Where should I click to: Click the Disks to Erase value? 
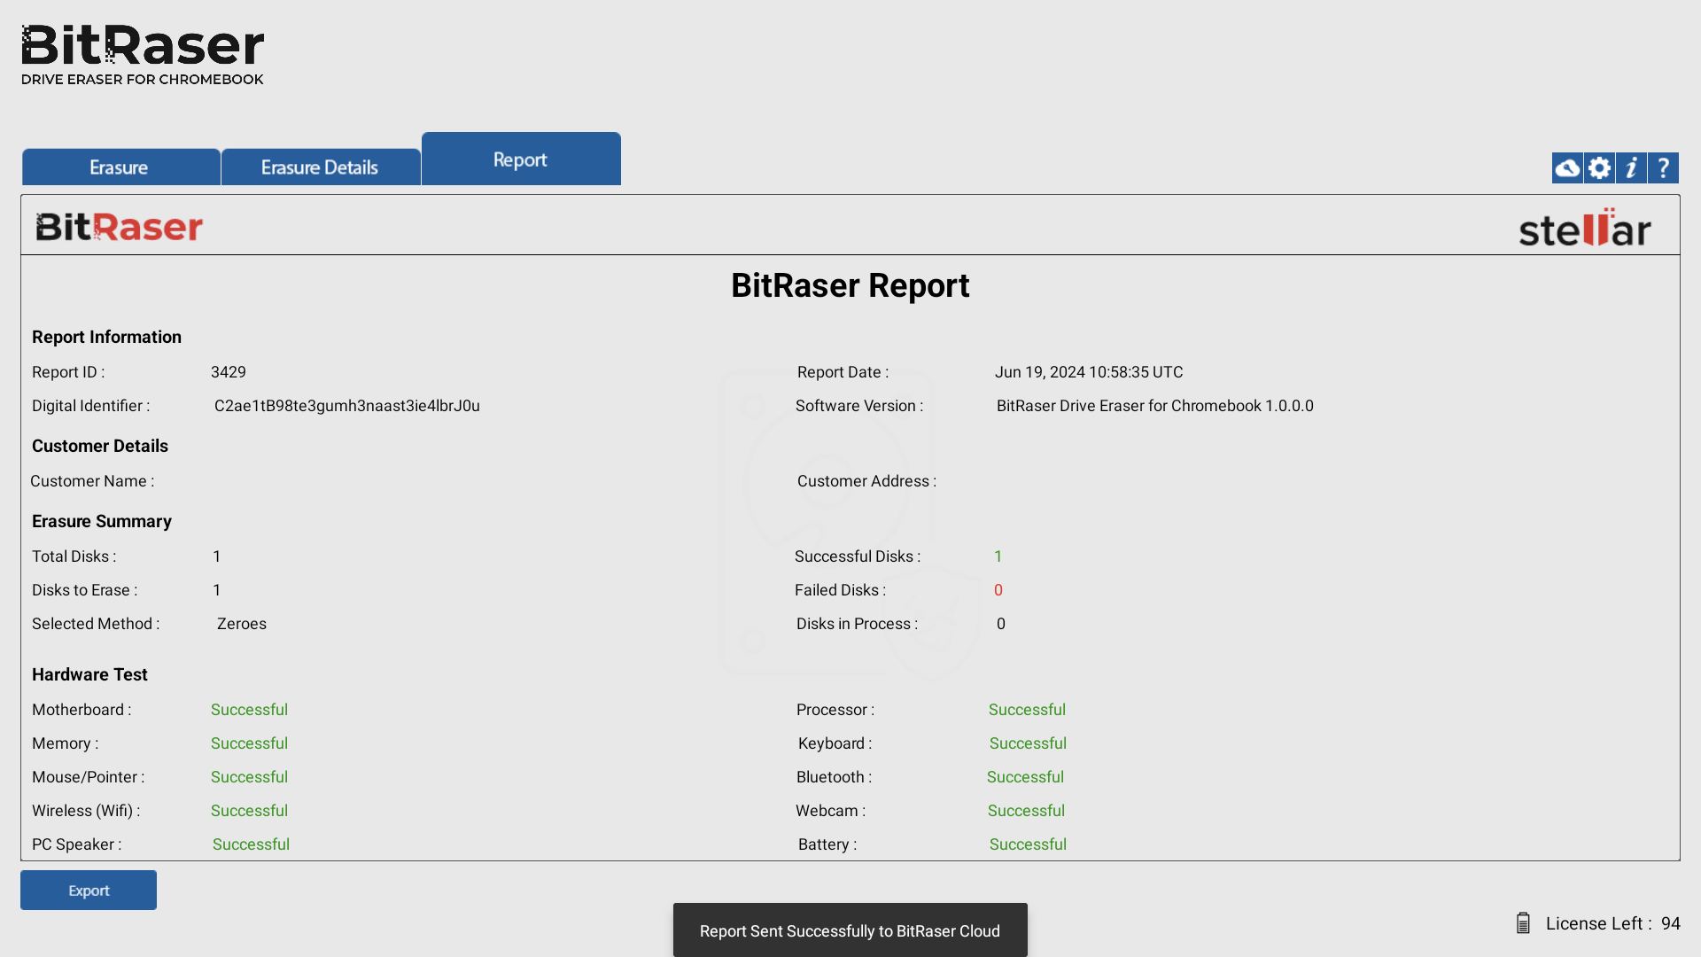point(217,590)
